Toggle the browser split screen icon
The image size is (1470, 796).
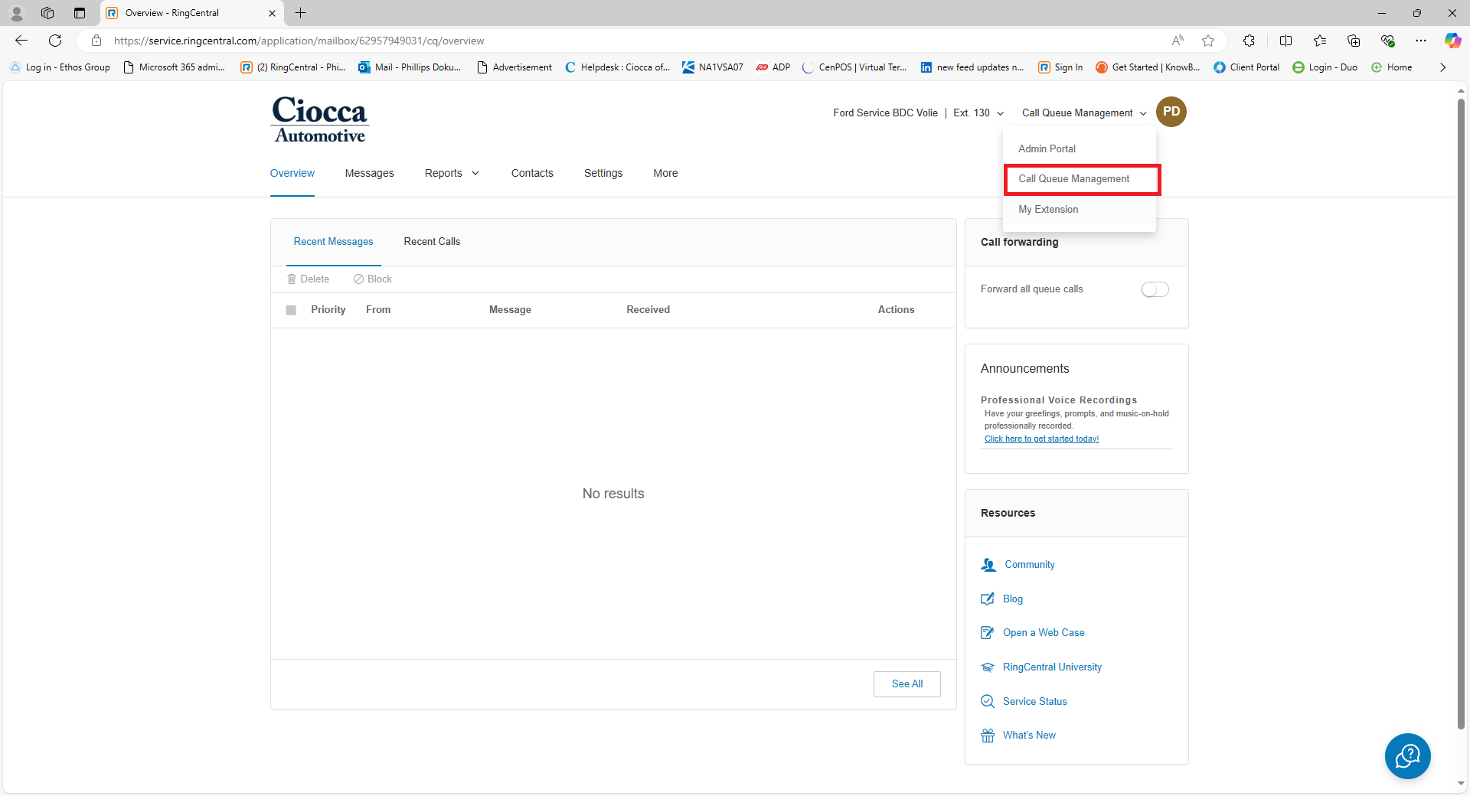coord(1285,41)
